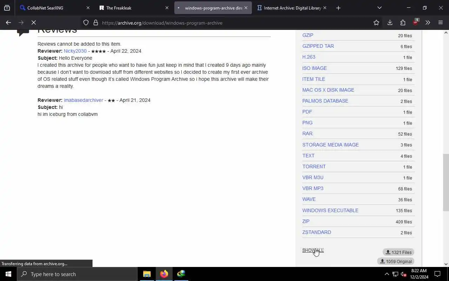
Task: Open WAVE download option
Action: [x=309, y=199]
